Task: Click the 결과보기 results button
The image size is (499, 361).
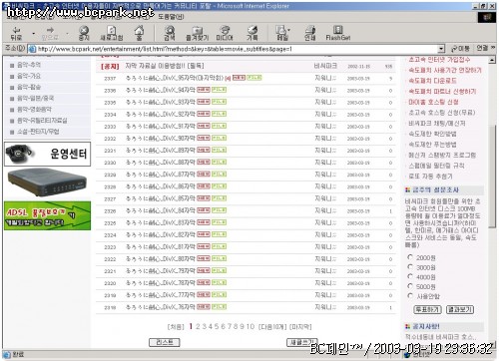Action: click(460, 309)
